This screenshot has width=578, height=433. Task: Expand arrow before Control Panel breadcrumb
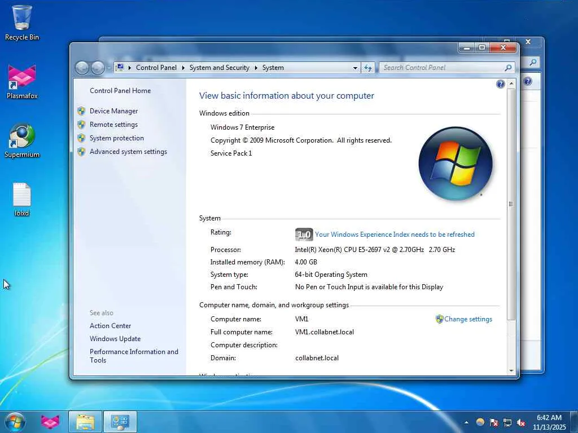coord(130,68)
